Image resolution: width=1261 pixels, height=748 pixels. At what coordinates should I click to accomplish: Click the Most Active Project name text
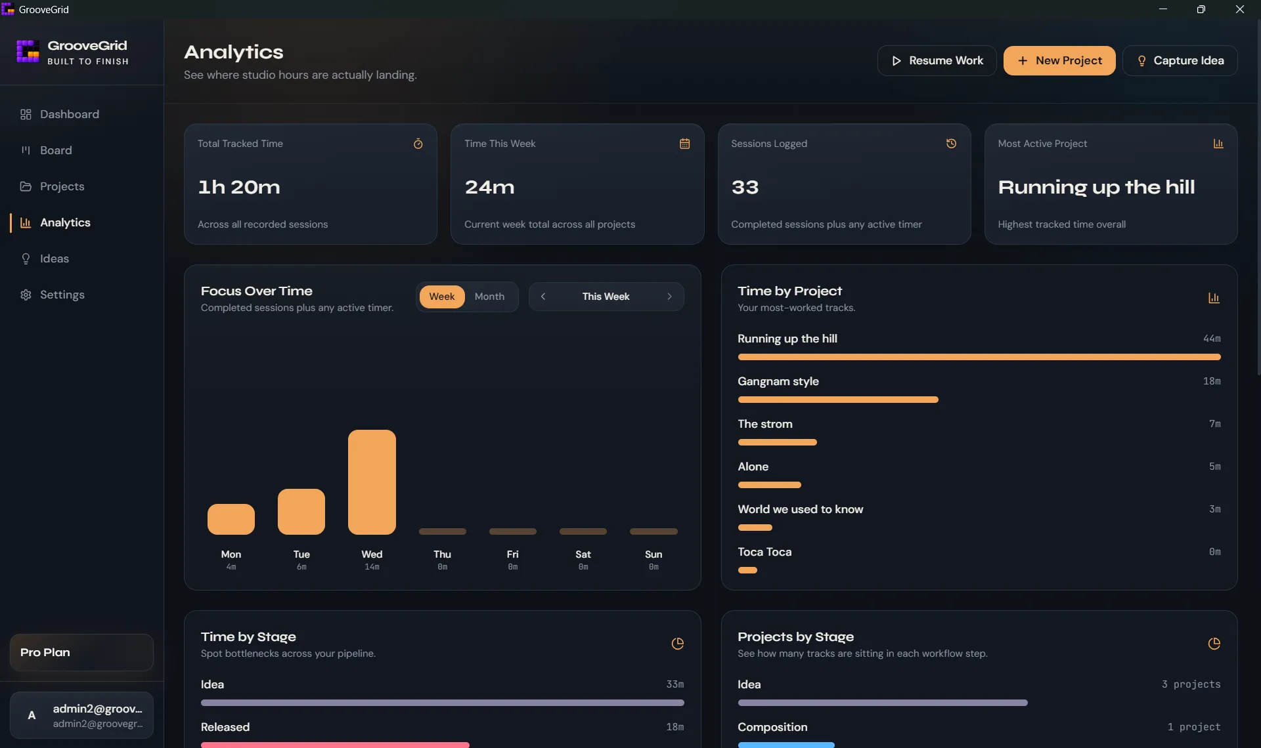tap(1096, 187)
